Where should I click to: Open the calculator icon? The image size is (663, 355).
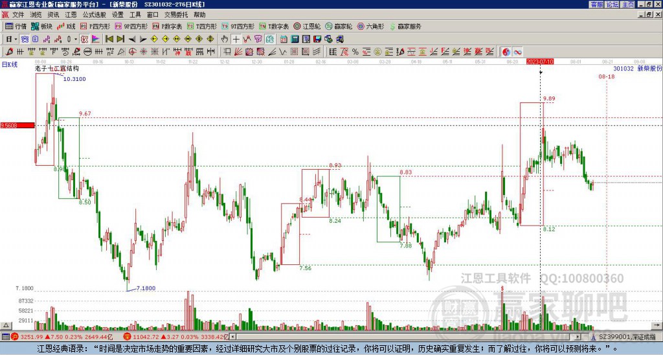[x=295, y=40]
